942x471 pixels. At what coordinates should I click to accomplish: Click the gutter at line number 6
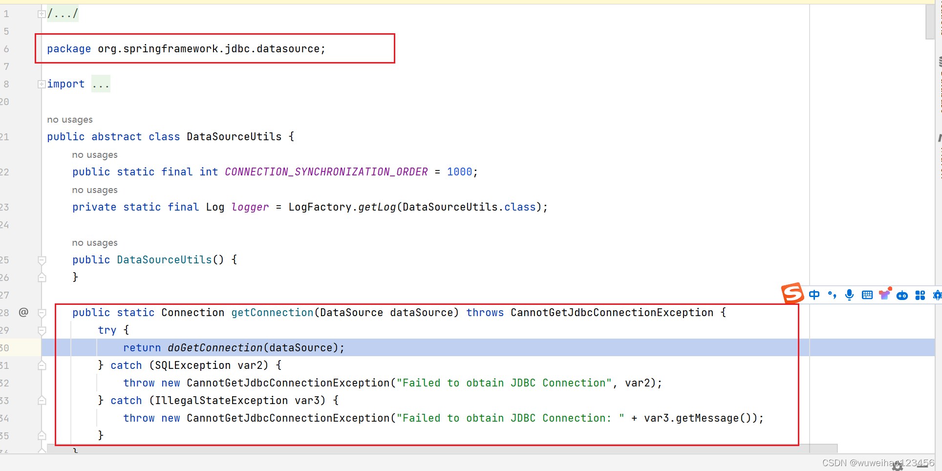6,49
